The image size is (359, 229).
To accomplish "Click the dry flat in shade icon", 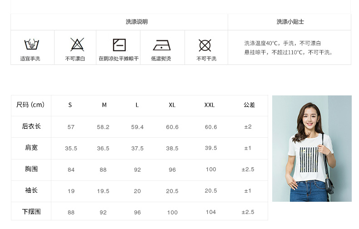I will [119, 45].
